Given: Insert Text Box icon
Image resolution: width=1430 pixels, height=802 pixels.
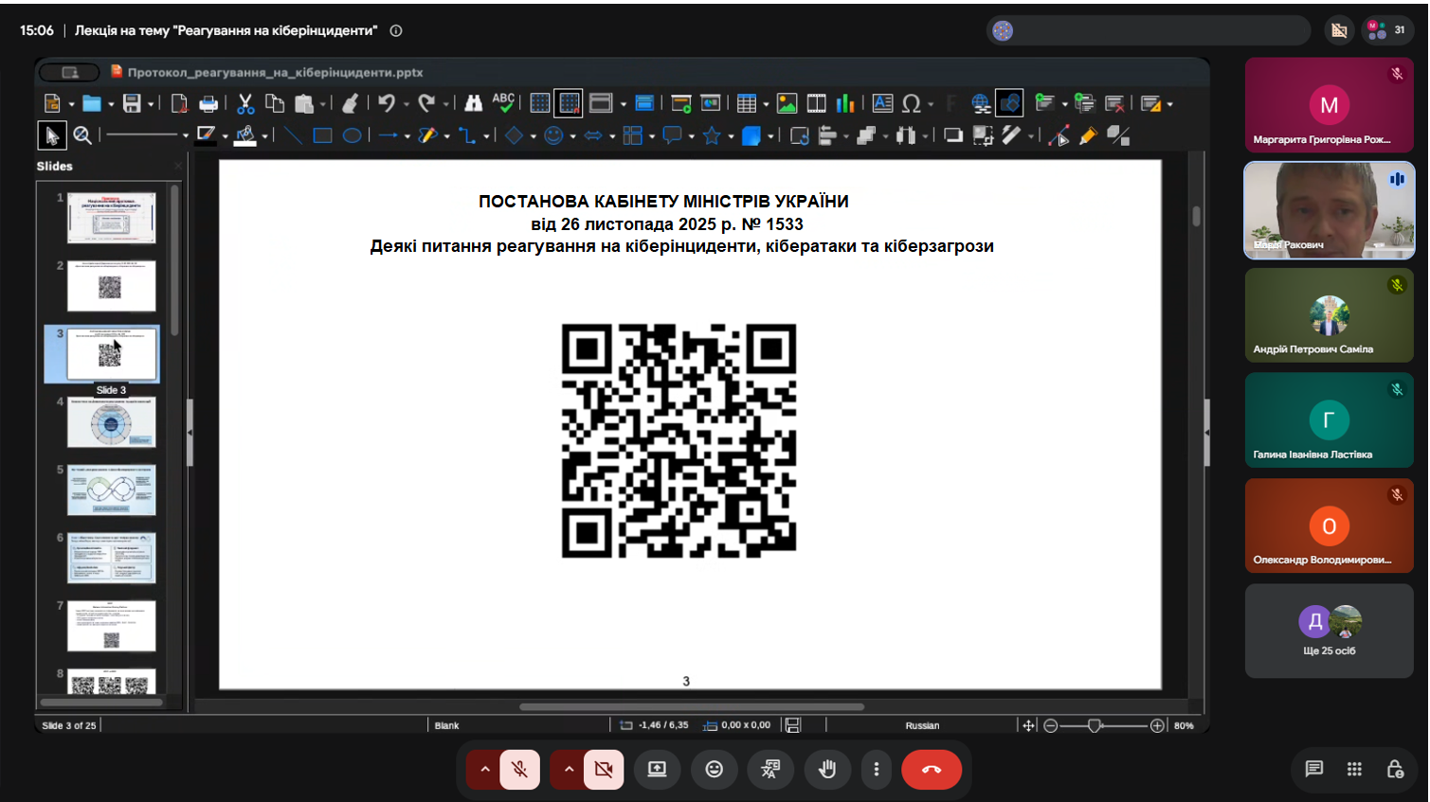Looking at the screenshot, I should [882, 104].
